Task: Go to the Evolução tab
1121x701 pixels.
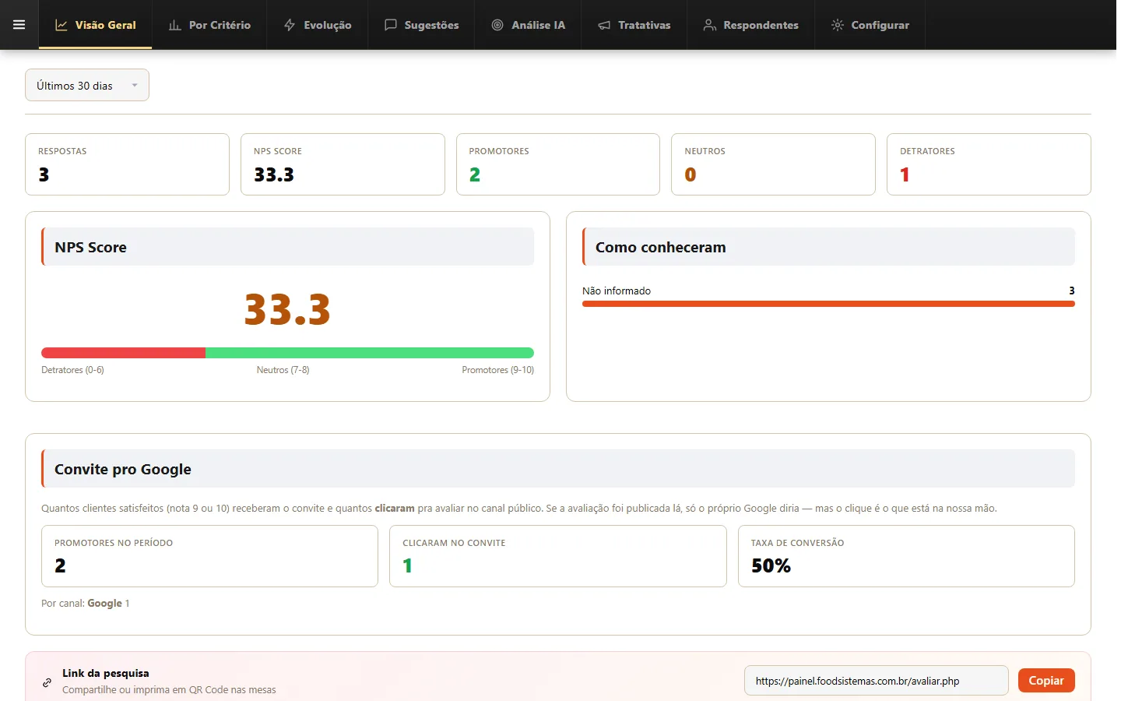Action: pos(318,25)
